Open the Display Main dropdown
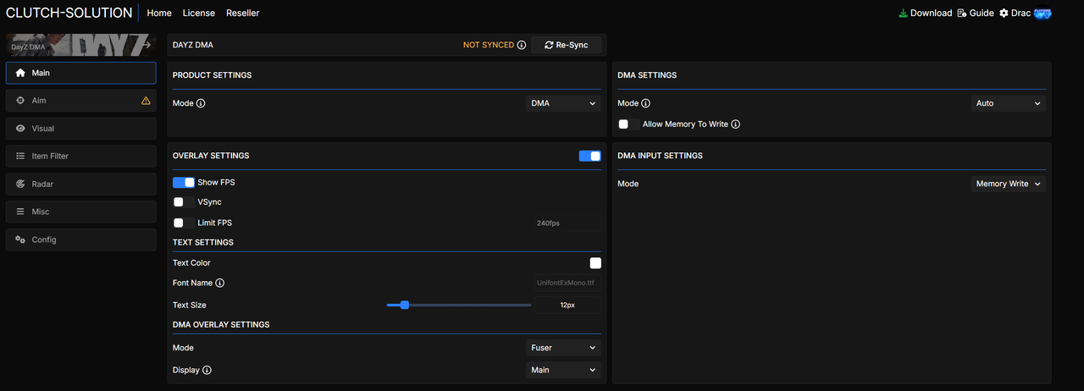Viewport: 1084px width, 391px height. coord(563,370)
